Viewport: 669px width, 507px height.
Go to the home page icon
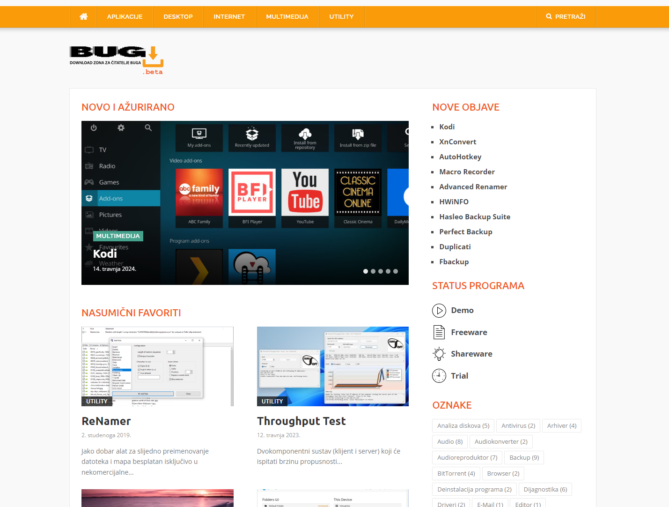[83, 16]
